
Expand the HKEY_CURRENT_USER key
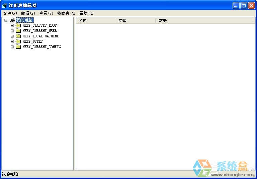click(x=12, y=31)
